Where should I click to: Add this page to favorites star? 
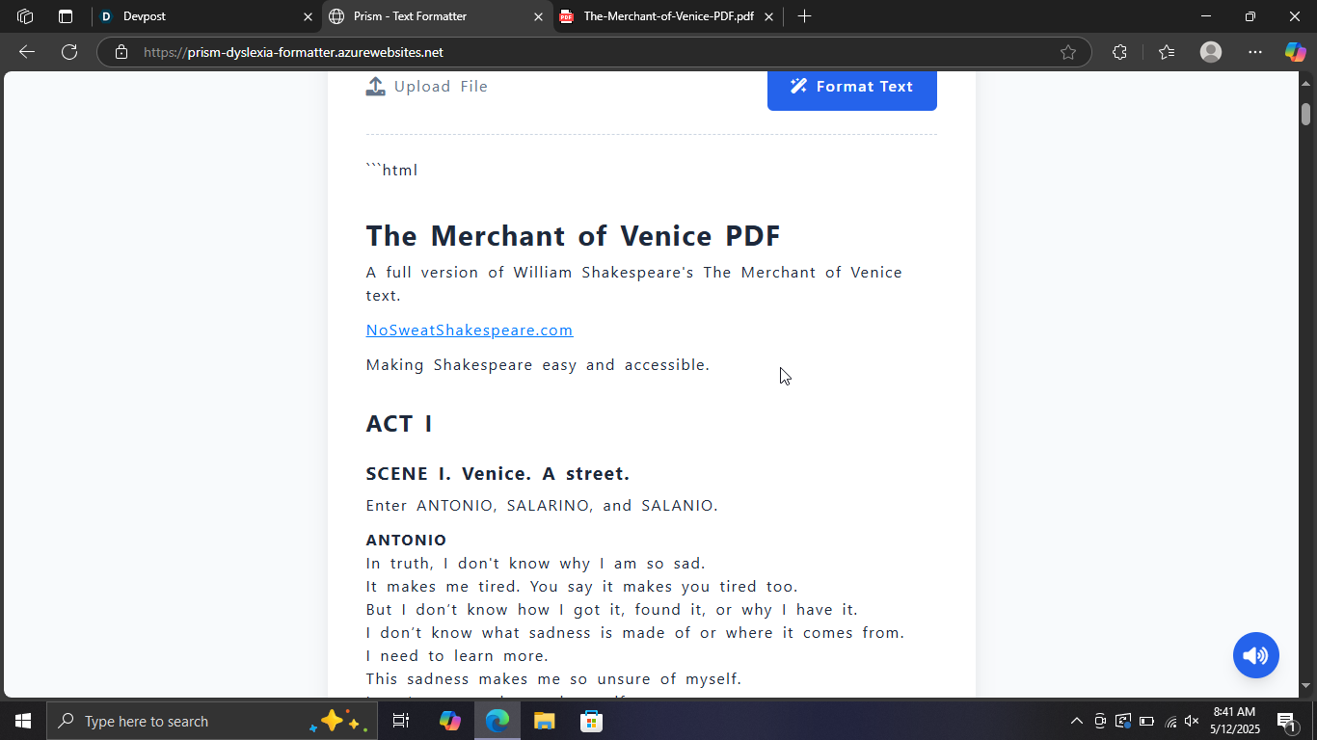[x=1068, y=52]
